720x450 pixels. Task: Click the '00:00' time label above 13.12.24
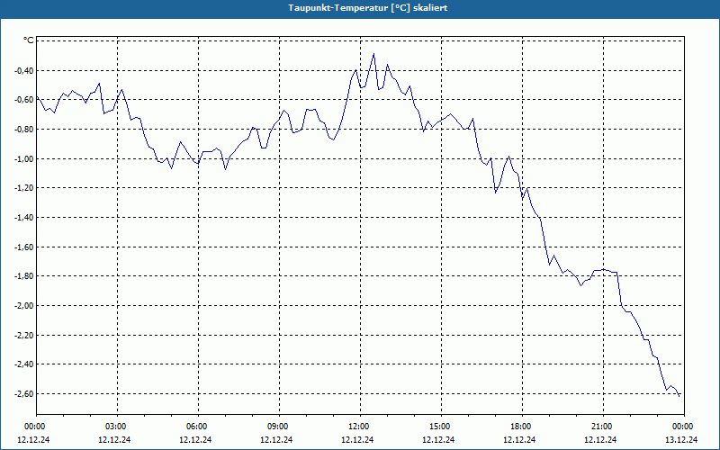point(683,427)
